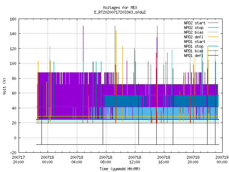229x172 pixels.
Task: Click the y-axis tick label 60
Action: 14,93
